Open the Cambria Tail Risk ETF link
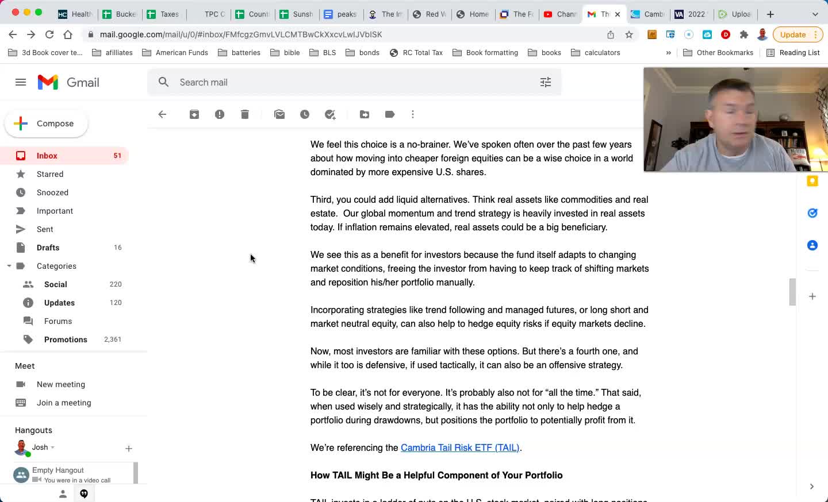828x502 pixels. pyautogui.click(x=460, y=447)
